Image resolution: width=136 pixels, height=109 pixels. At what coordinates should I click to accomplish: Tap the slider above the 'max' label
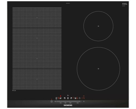78,101
